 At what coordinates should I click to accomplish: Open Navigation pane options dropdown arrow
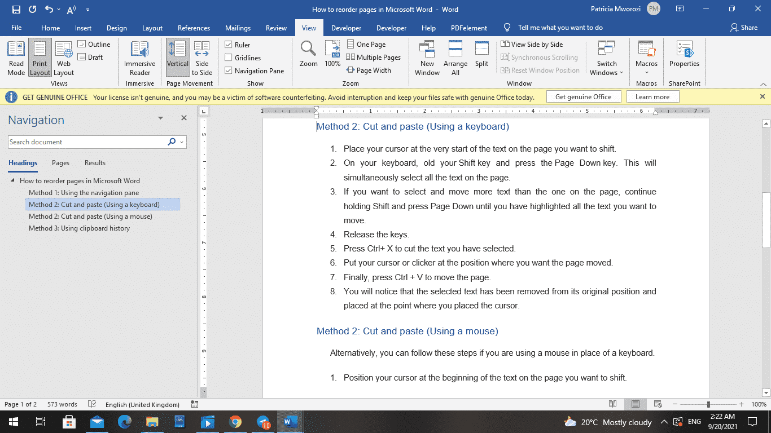coord(160,118)
